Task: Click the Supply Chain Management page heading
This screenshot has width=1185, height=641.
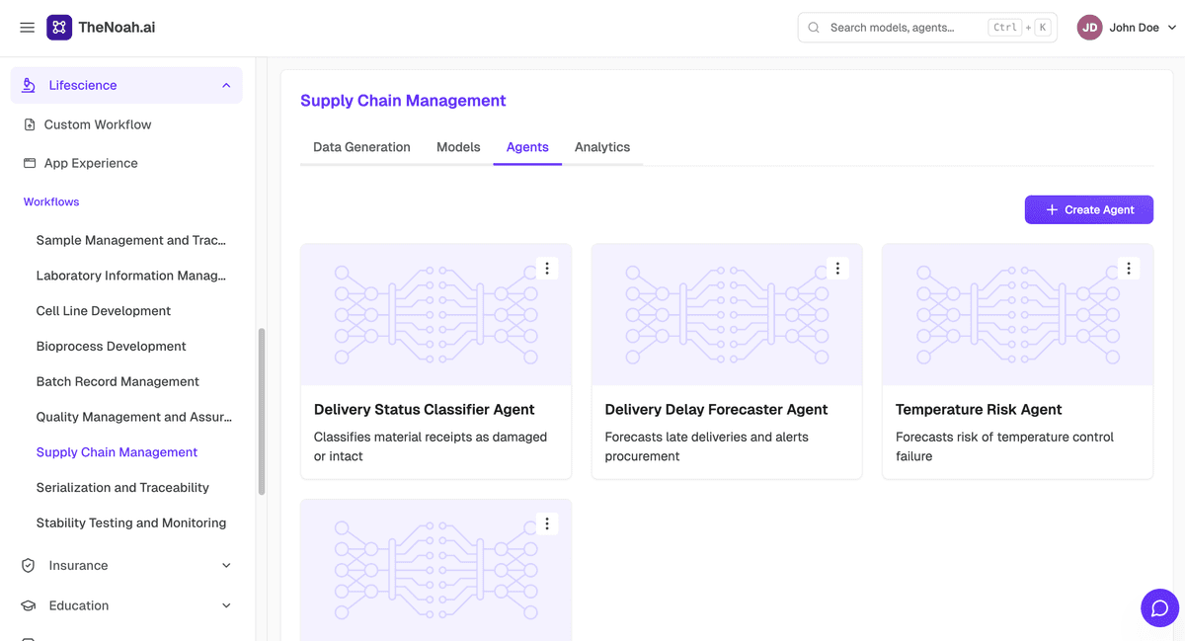Action: 403,101
